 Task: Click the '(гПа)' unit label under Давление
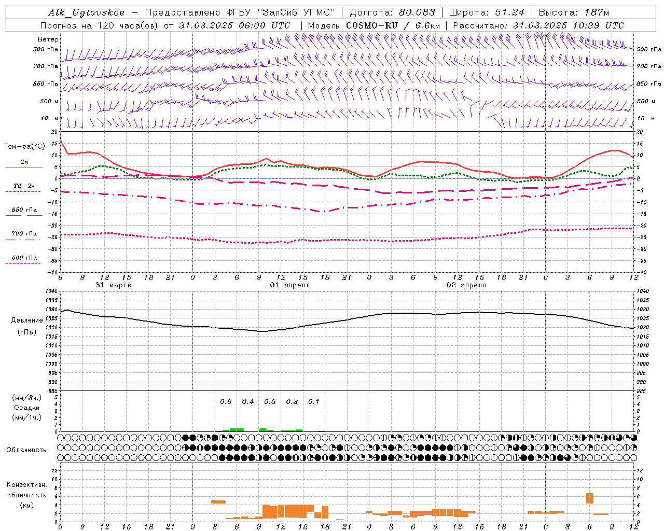[x=26, y=332]
